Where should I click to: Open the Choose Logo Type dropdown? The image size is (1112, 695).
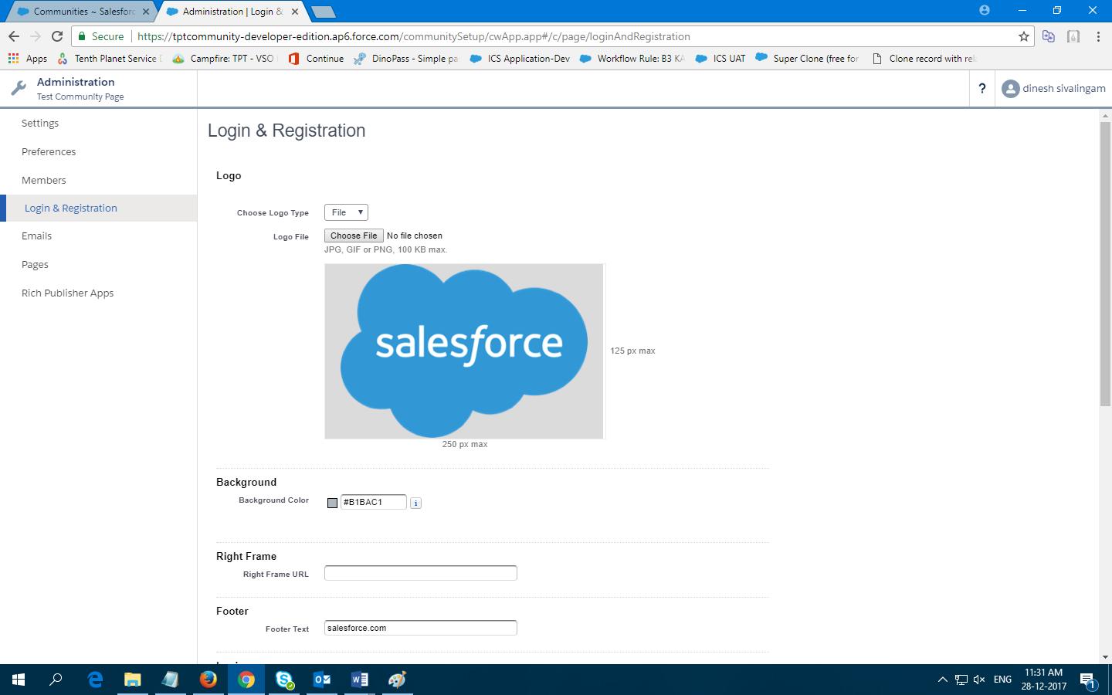[346, 212]
